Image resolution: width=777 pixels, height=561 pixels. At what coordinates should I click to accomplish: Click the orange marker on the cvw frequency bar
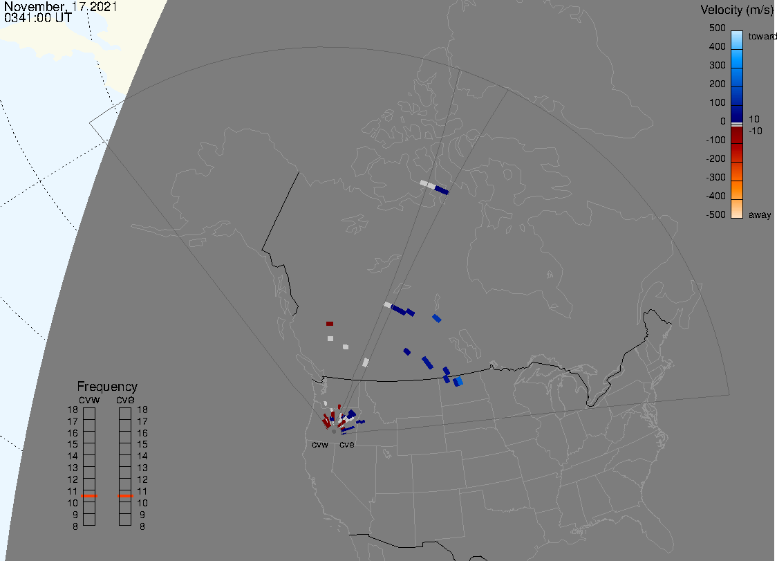[89, 495]
